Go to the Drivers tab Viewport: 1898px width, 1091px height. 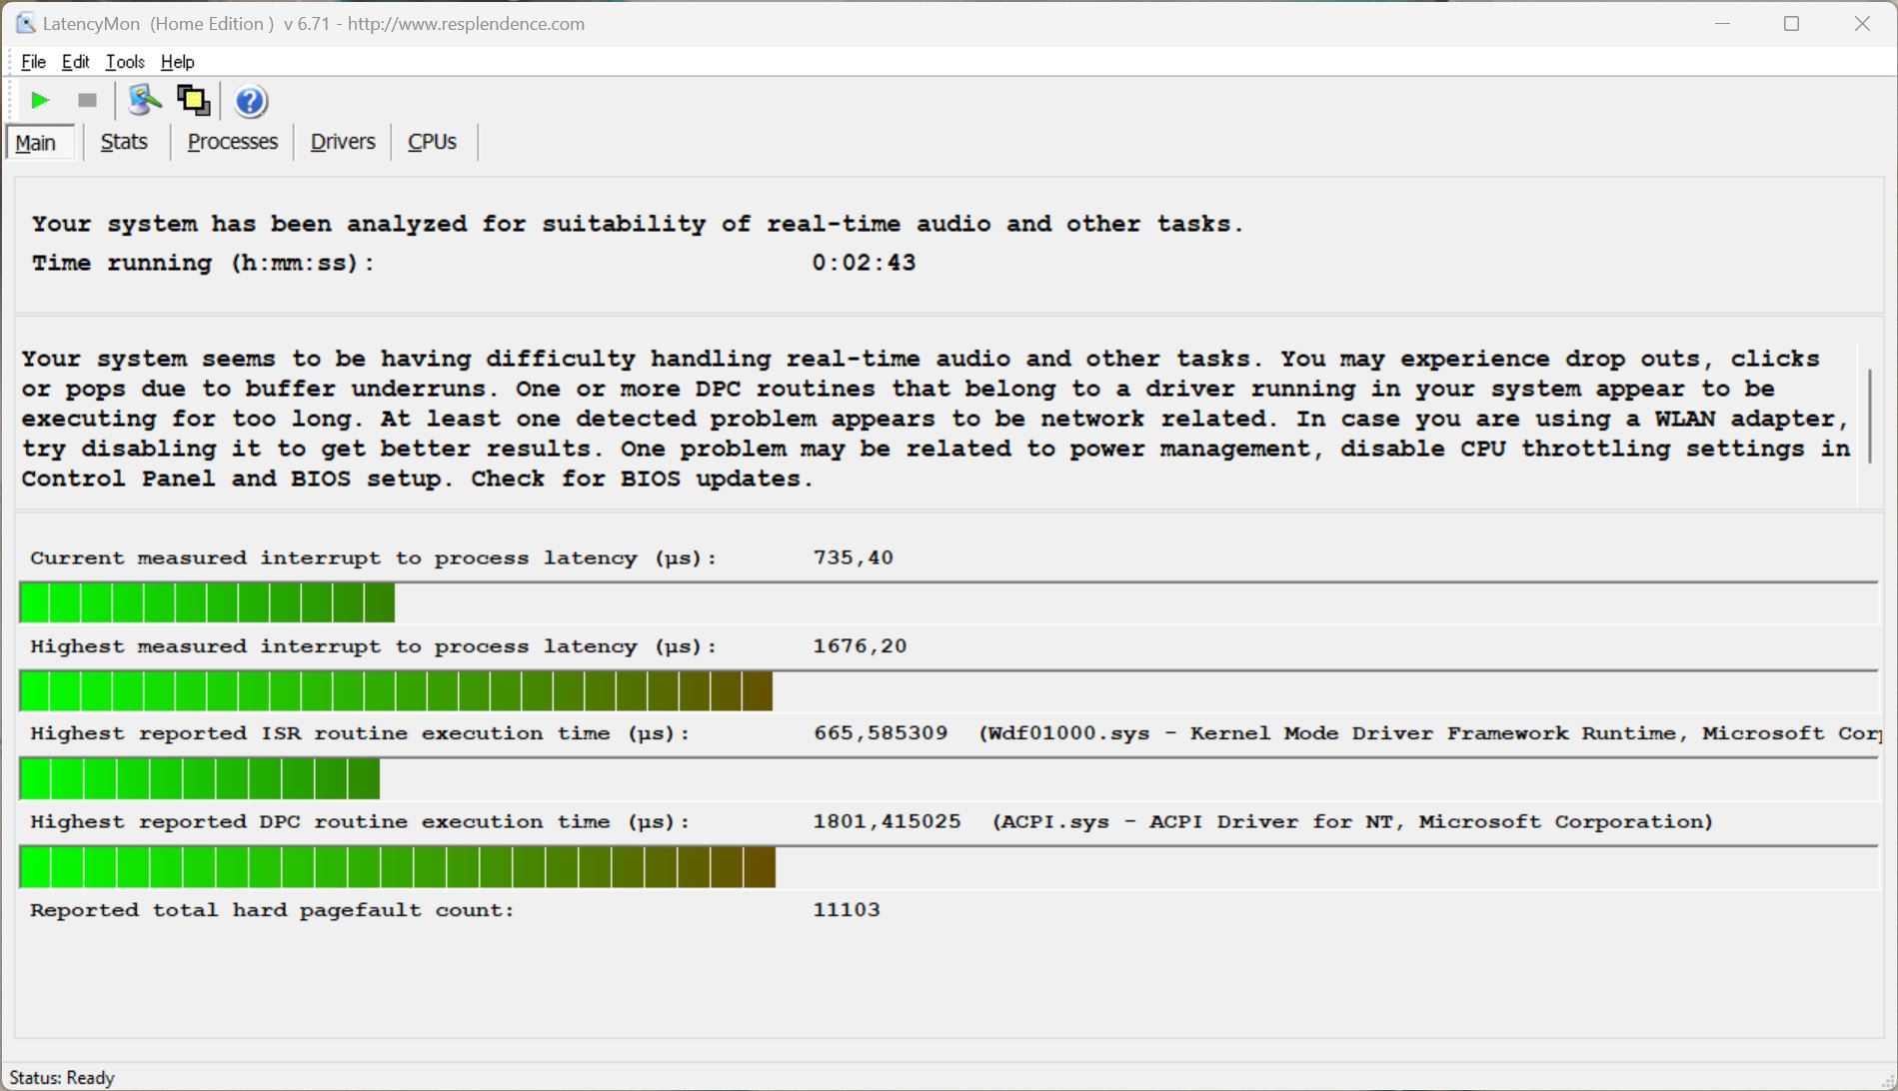[x=342, y=142]
